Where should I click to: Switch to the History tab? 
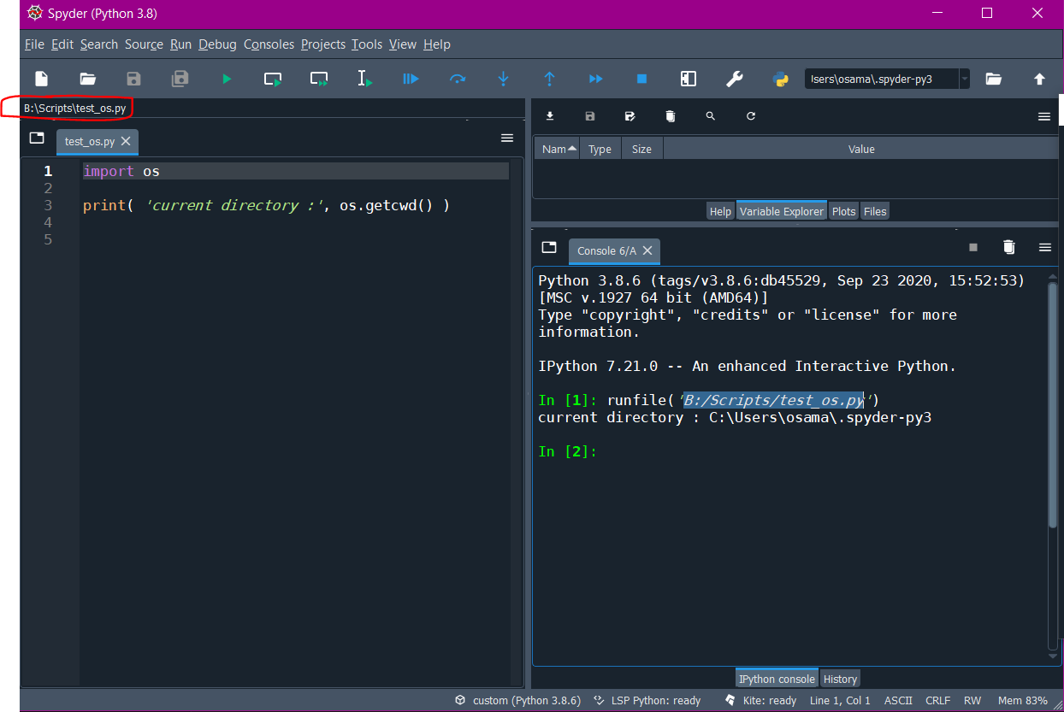(840, 679)
